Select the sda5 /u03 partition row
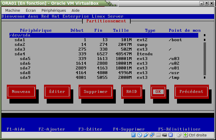Image resolution: width=216 pixels, height=140 pixels. [104, 59]
